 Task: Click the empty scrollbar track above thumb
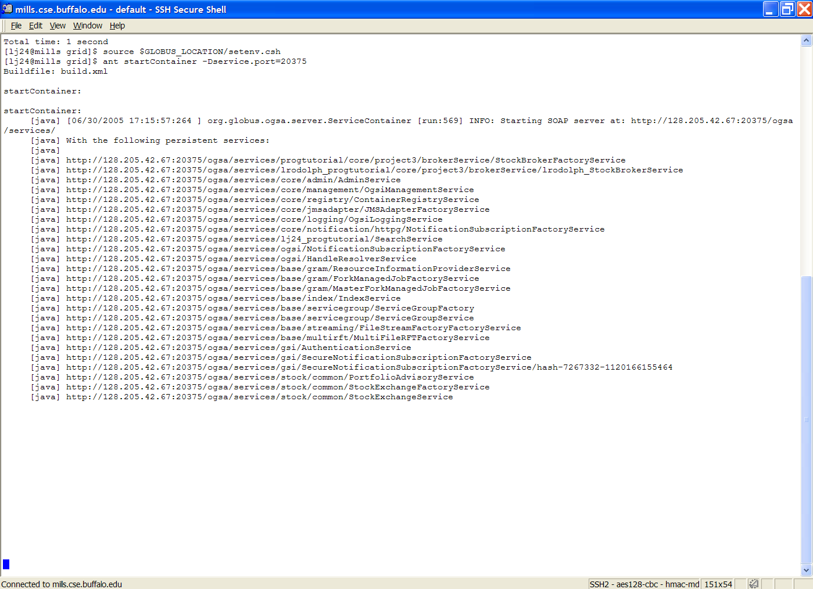806,157
